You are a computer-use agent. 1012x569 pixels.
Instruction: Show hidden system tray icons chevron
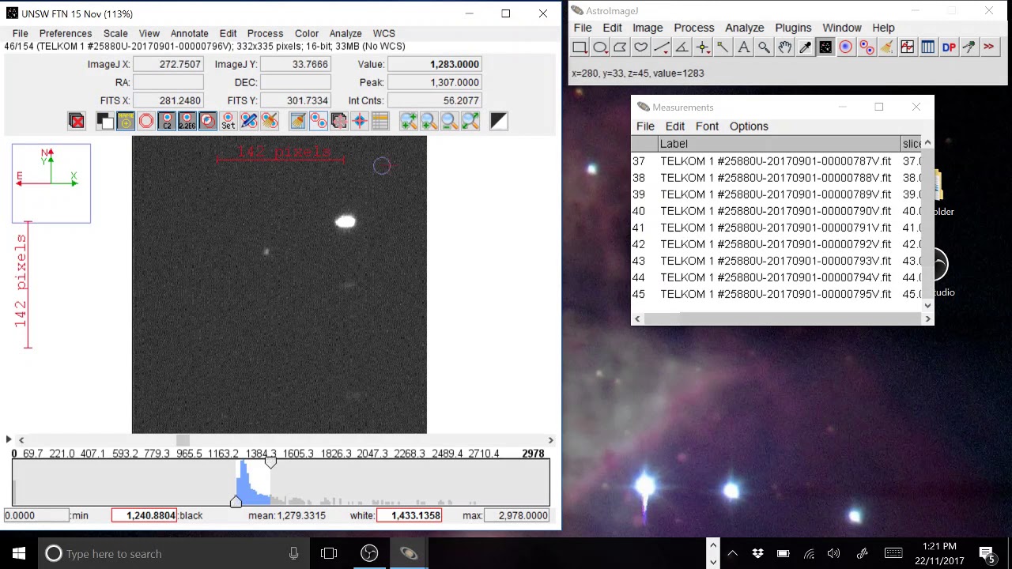(732, 553)
